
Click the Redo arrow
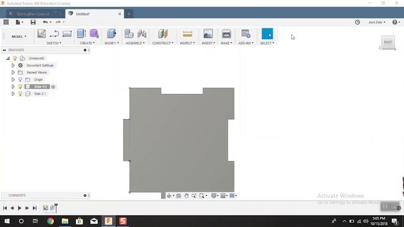click(58, 22)
